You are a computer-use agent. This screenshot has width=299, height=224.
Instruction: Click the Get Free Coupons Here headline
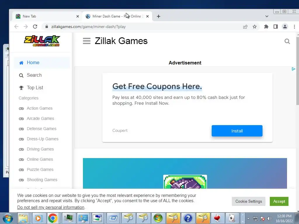(x=157, y=86)
